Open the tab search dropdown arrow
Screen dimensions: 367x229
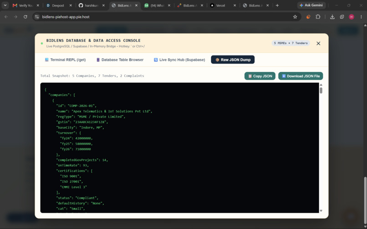point(5,5)
